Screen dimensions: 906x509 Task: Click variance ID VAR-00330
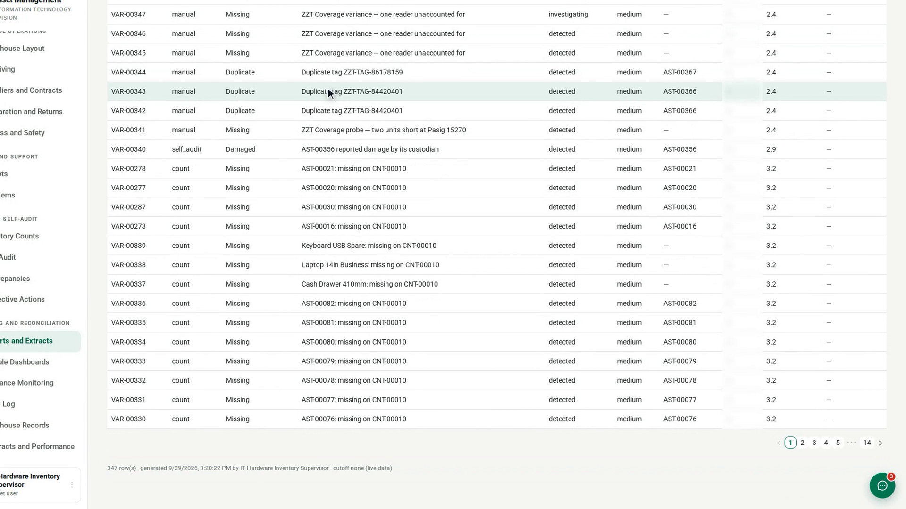pos(128,419)
